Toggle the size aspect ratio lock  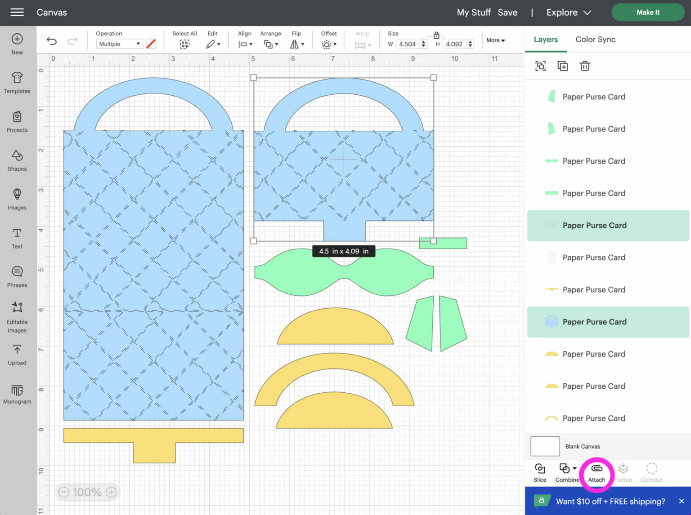click(x=436, y=35)
